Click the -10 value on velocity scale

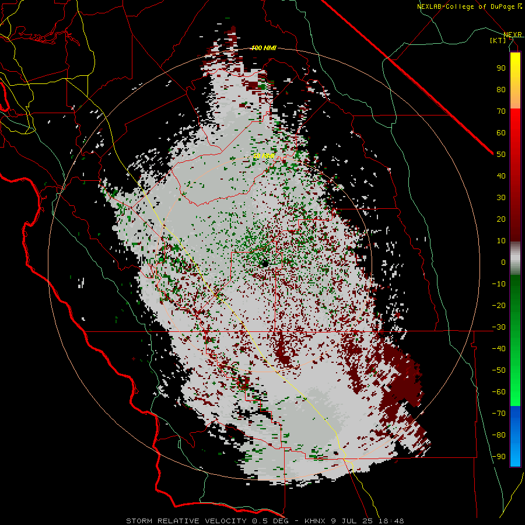pos(499,284)
